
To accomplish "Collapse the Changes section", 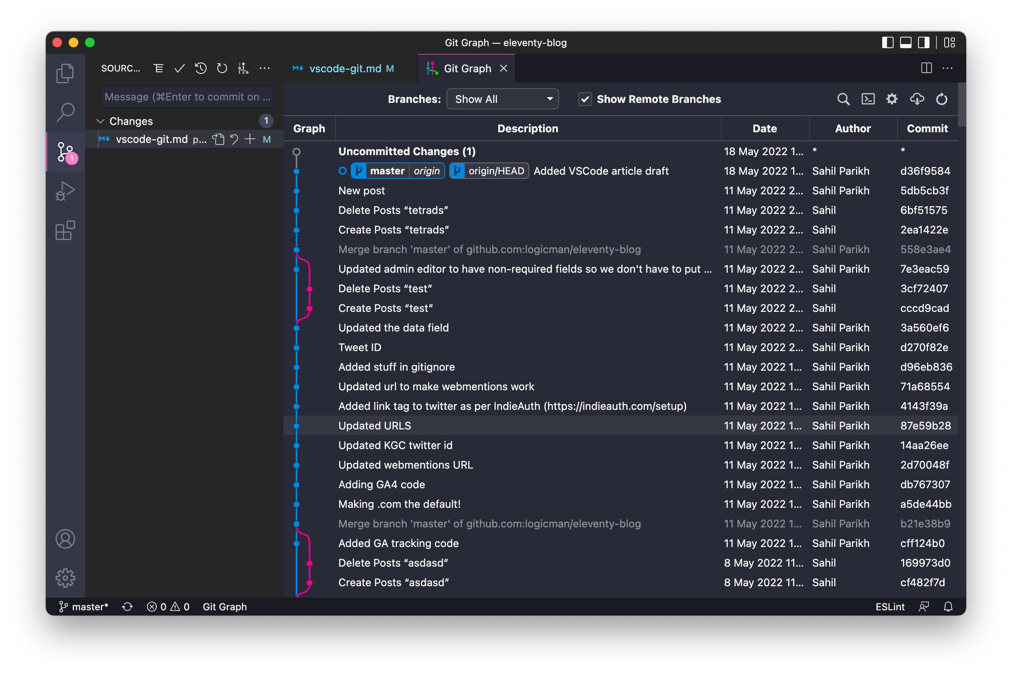I will tap(100, 121).
